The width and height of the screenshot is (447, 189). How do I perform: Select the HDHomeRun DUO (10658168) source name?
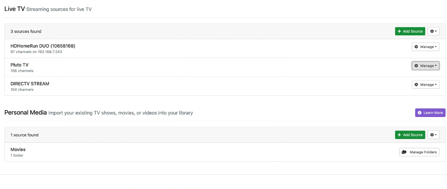tap(43, 46)
